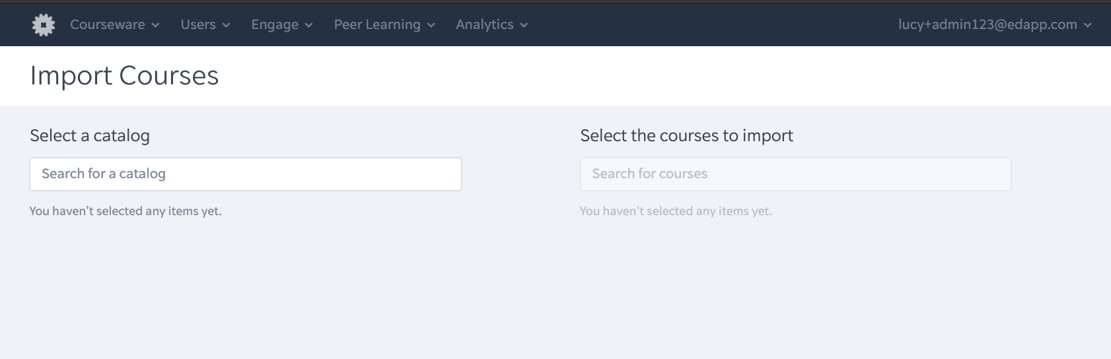Click the chevron next to Analytics
This screenshot has height=359, width=1111.
(x=524, y=25)
